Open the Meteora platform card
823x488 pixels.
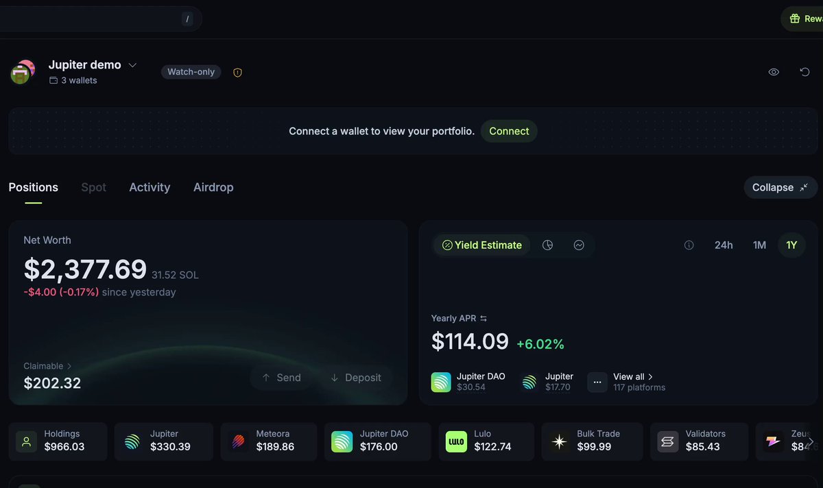click(x=269, y=441)
